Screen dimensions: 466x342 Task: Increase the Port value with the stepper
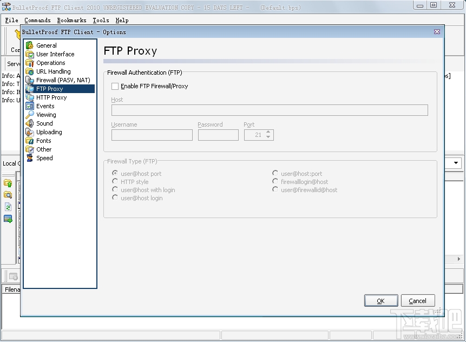[x=268, y=133]
